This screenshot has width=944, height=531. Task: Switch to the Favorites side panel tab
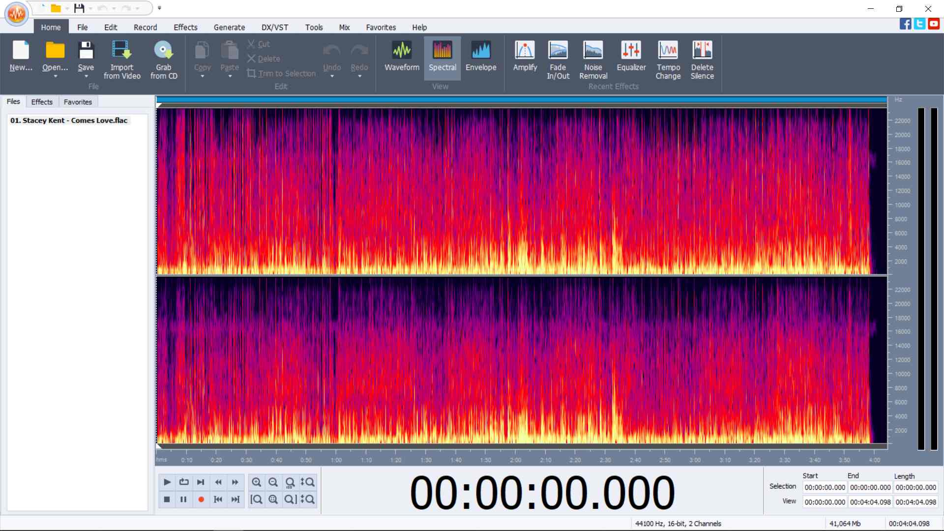click(x=78, y=102)
